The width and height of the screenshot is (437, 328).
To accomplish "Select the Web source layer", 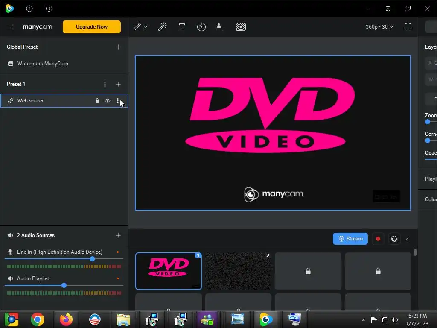I will 64,101.
